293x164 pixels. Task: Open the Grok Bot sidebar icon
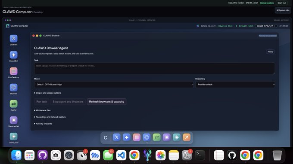[13, 39]
